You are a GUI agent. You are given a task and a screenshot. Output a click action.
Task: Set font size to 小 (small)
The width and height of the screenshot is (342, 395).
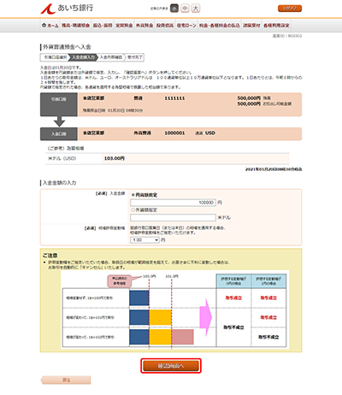pos(174,9)
